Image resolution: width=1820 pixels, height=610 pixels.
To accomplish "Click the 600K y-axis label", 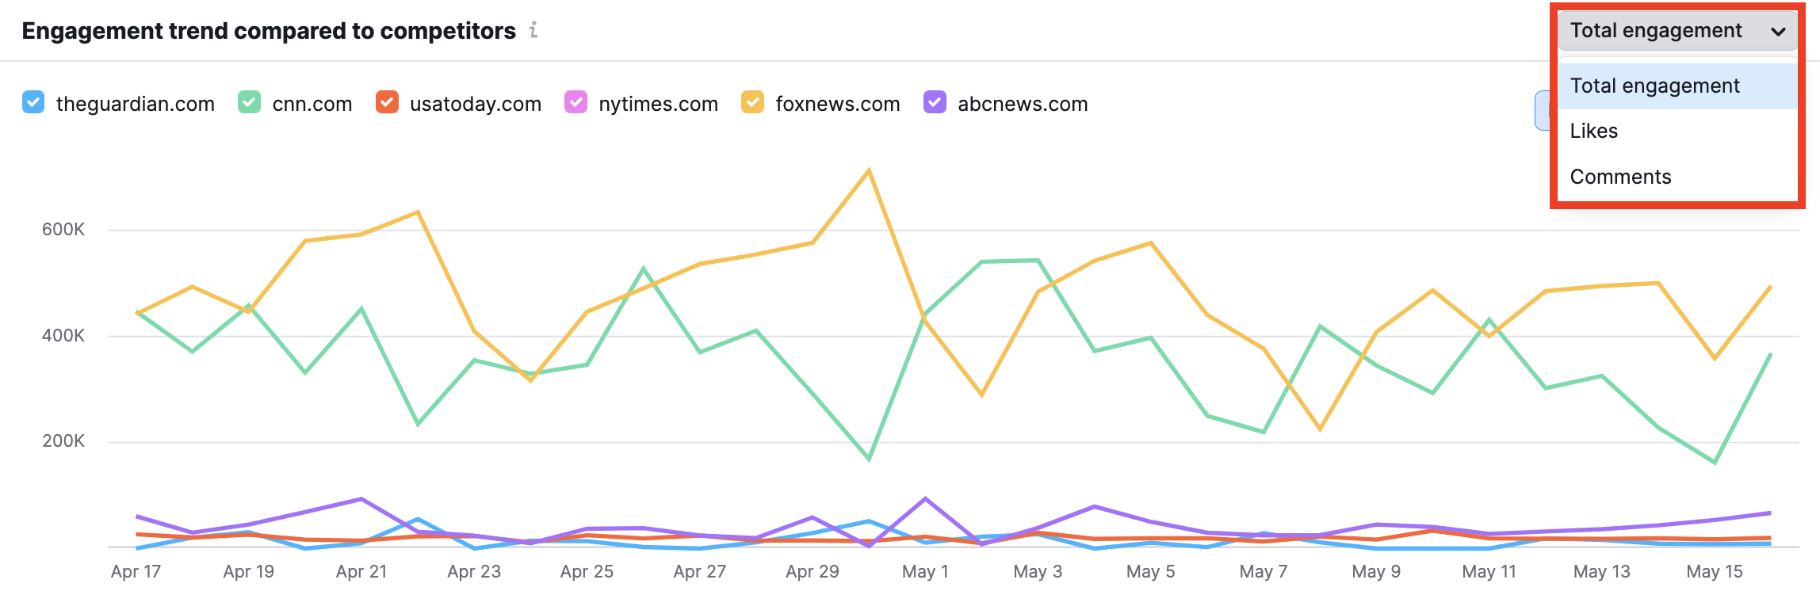I will tap(63, 230).
